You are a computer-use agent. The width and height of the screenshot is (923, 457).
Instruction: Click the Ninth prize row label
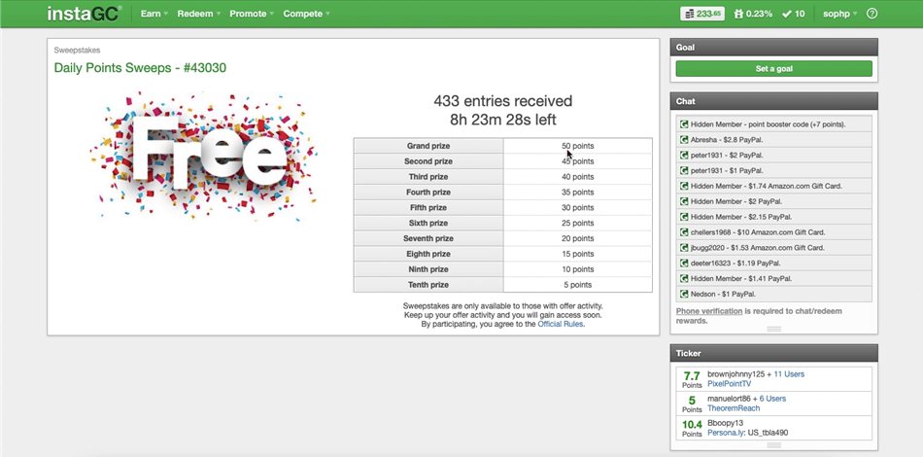[427, 269]
